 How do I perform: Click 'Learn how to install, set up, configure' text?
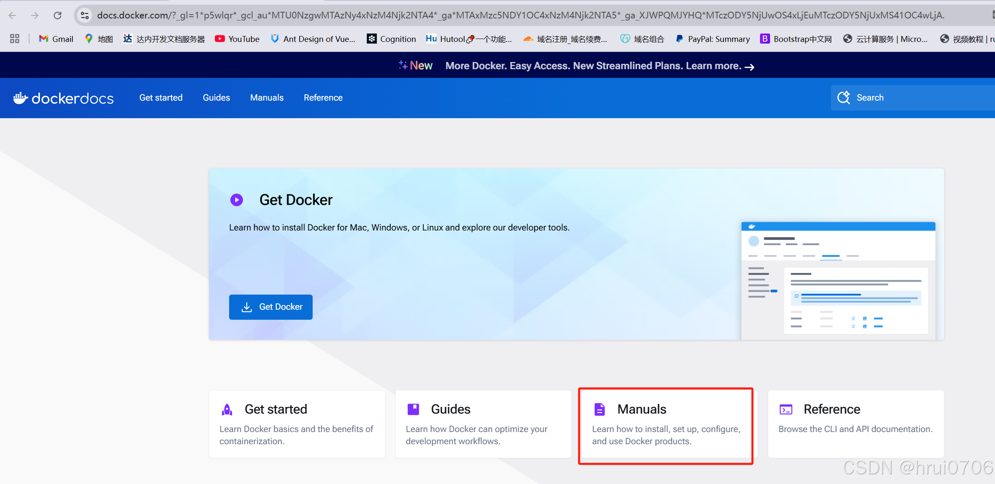[x=666, y=435]
